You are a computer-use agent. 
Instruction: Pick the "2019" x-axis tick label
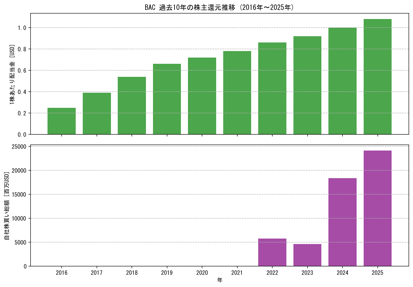[x=167, y=273]
